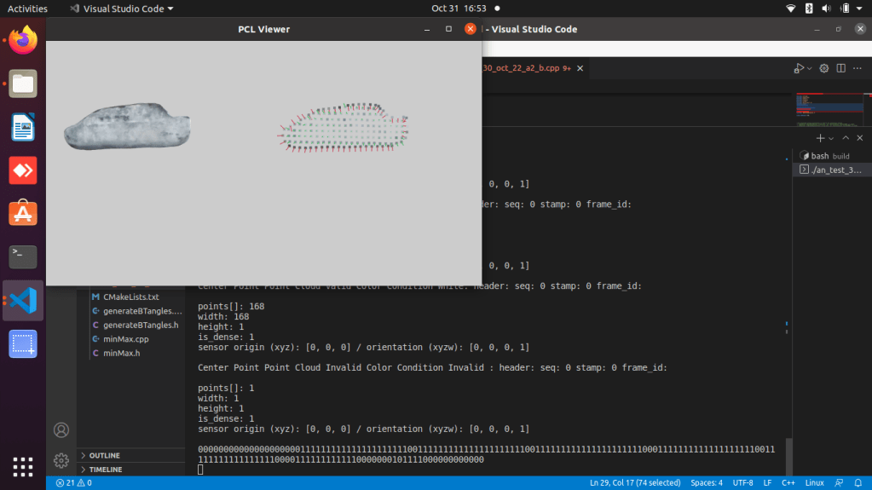Click errors and warnings count in status bar
This screenshot has width=872, height=490.
[72, 483]
